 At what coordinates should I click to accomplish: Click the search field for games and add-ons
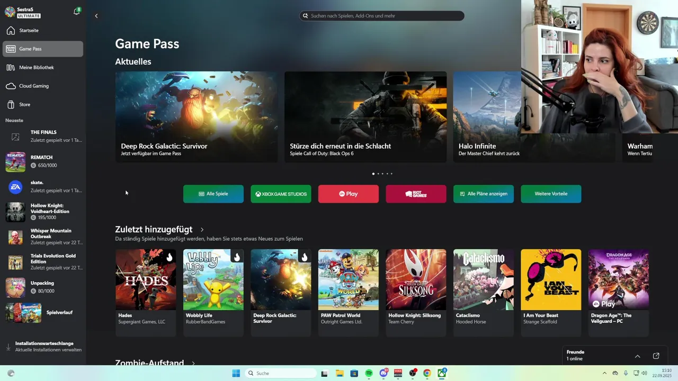382,16
